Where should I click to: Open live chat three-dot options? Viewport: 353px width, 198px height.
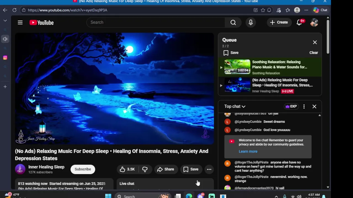[x=304, y=106]
